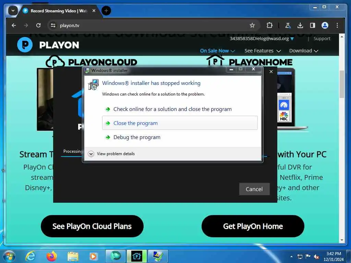Show hidden tray icons arrow
Screen dimensions: 351x263
pos(291,256)
